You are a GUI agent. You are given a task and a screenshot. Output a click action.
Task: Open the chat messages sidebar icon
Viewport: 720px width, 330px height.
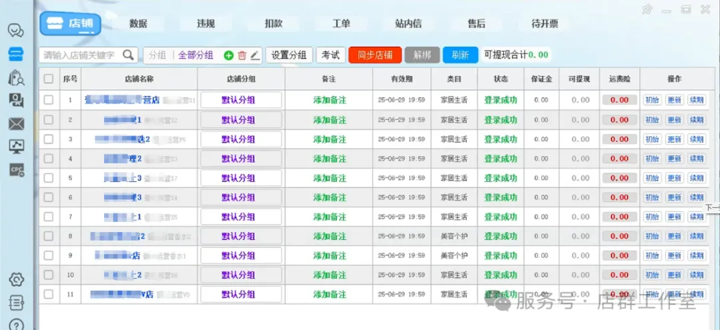pos(16,31)
